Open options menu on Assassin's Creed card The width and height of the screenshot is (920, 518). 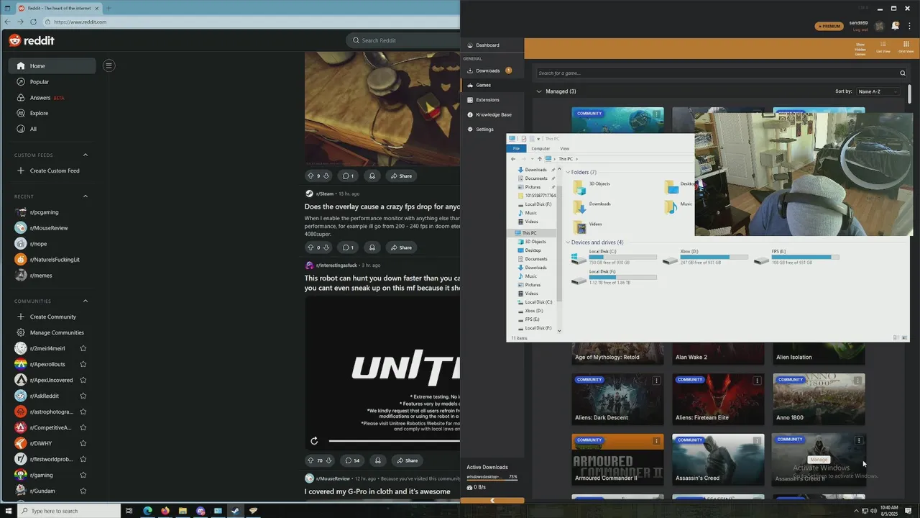pyautogui.click(x=757, y=440)
